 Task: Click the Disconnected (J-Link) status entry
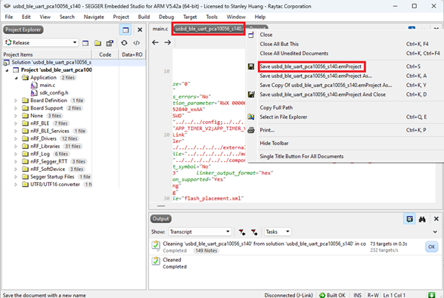click(289, 295)
